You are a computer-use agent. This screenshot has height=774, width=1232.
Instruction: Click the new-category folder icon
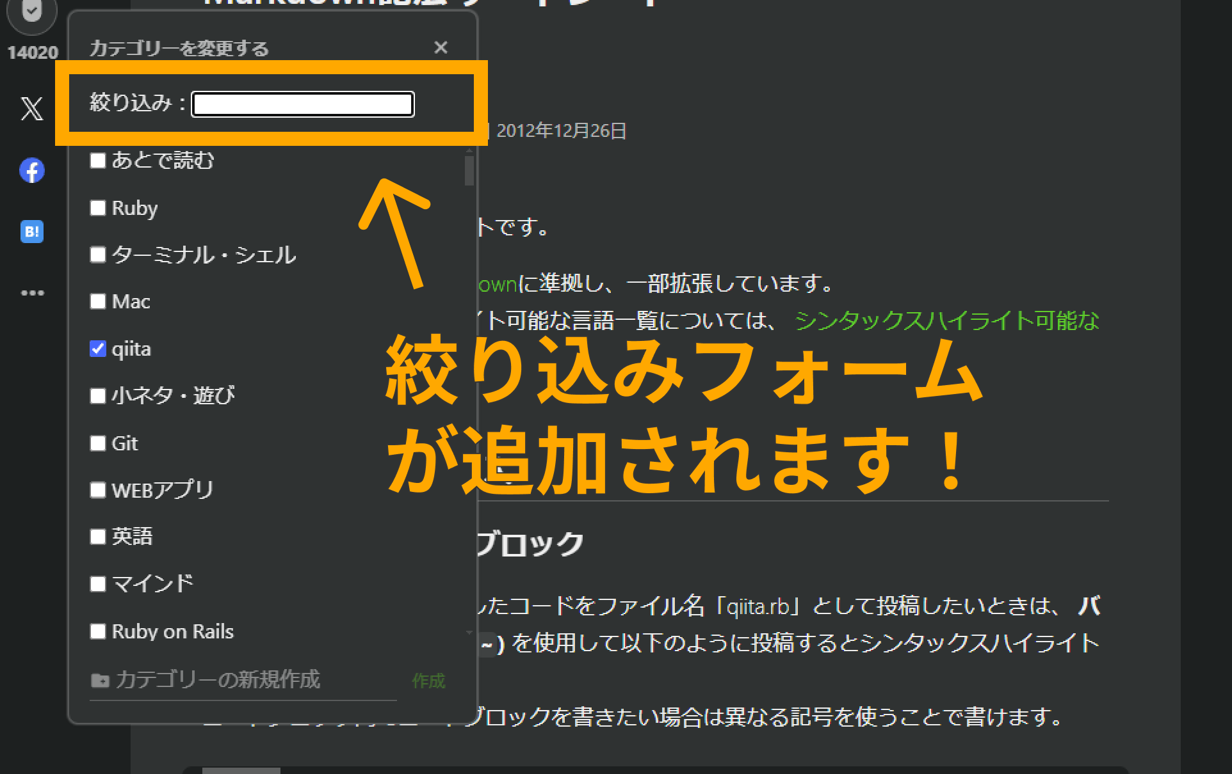click(99, 681)
